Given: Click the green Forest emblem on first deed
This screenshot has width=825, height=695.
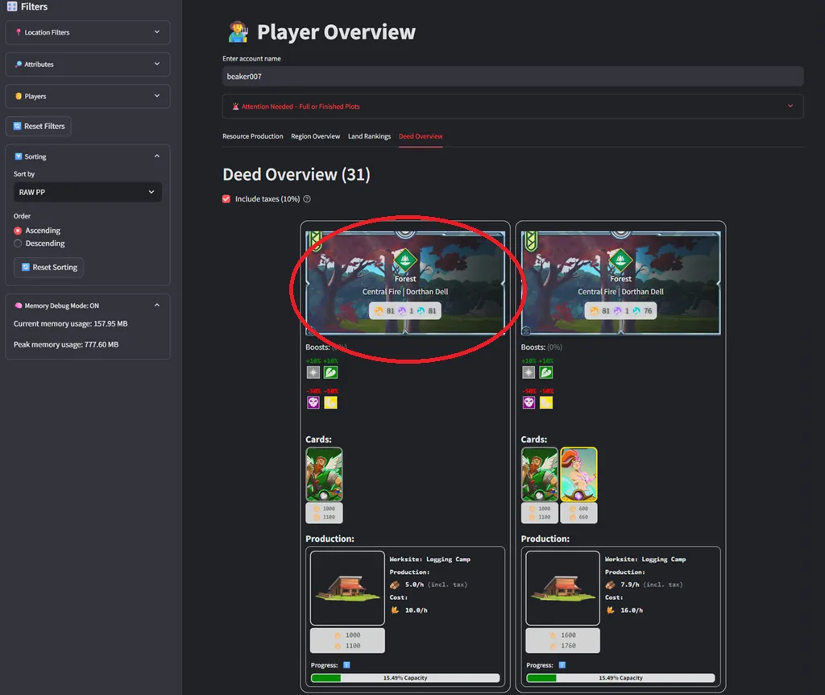Looking at the screenshot, I should pos(405,260).
